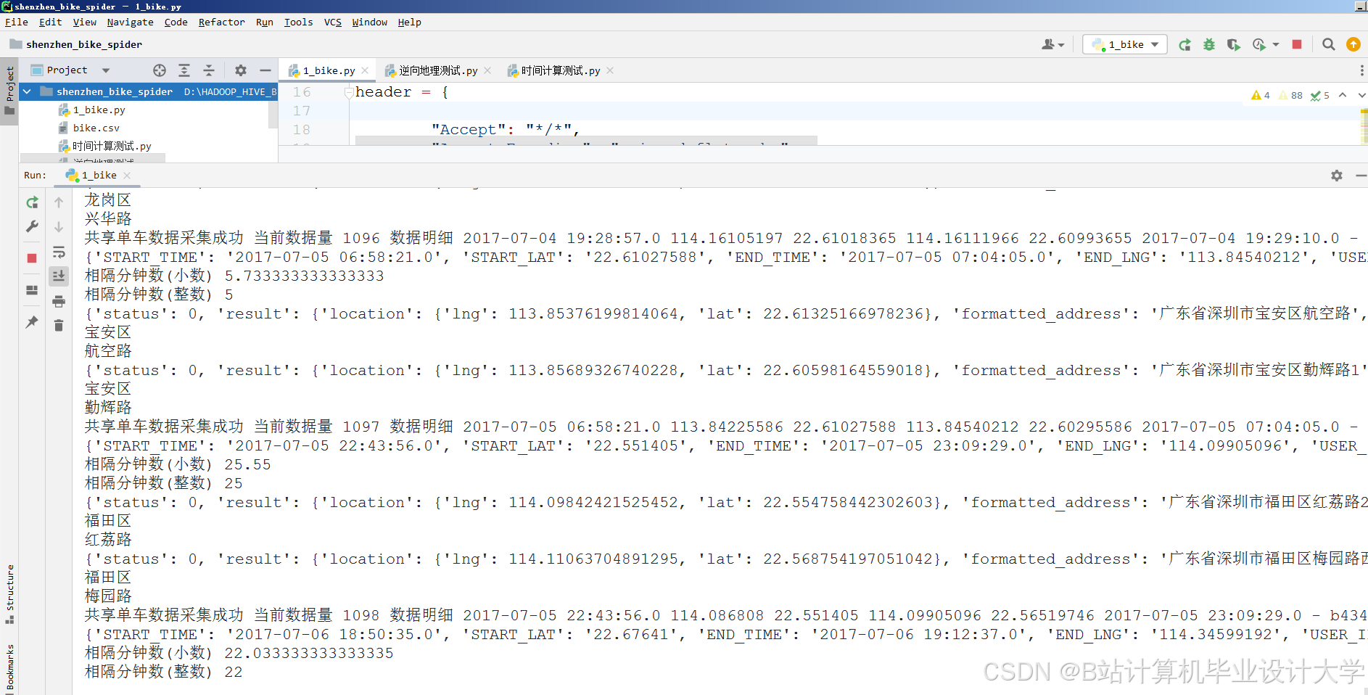Select bike.csv in the Project tree
This screenshot has height=695, width=1368.
pyautogui.click(x=95, y=128)
